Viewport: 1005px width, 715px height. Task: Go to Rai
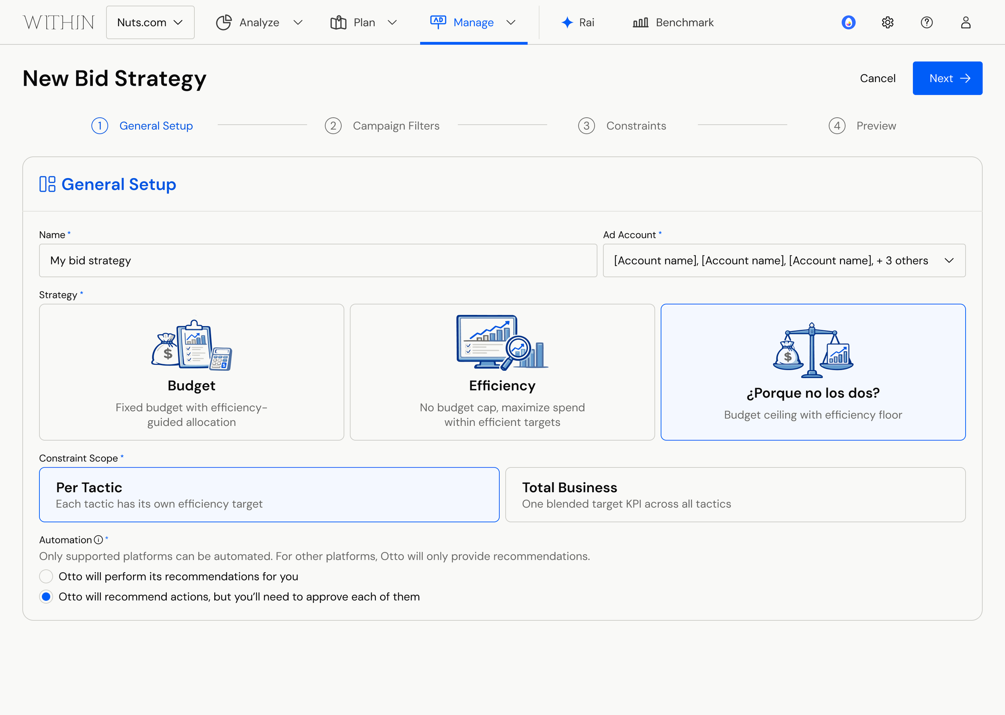(578, 23)
